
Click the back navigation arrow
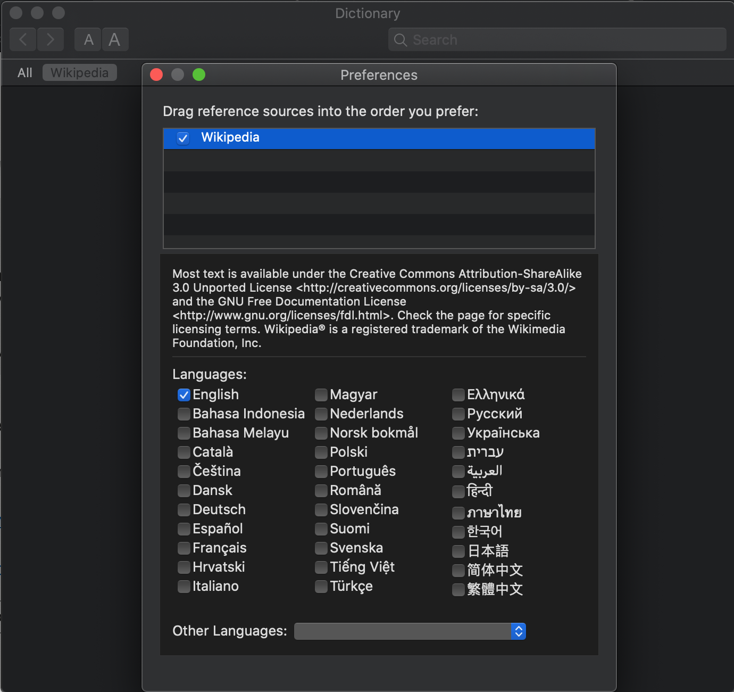[x=23, y=39]
